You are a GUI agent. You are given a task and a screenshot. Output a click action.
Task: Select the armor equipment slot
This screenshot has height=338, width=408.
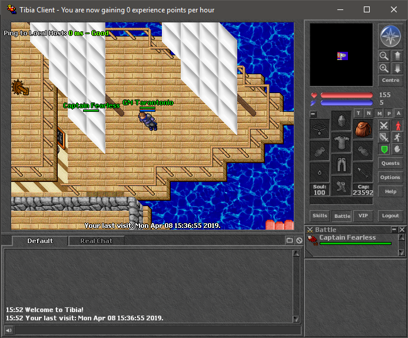pos(341,143)
